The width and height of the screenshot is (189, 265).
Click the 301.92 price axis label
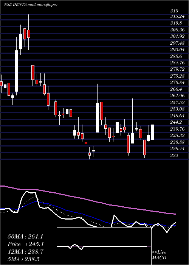[177, 36]
